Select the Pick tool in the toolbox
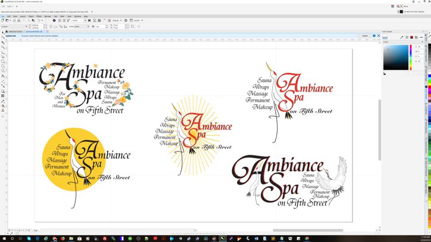 click(x=3, y=32)
